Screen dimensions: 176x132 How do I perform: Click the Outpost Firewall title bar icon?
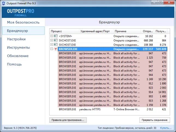pos(4,3)
